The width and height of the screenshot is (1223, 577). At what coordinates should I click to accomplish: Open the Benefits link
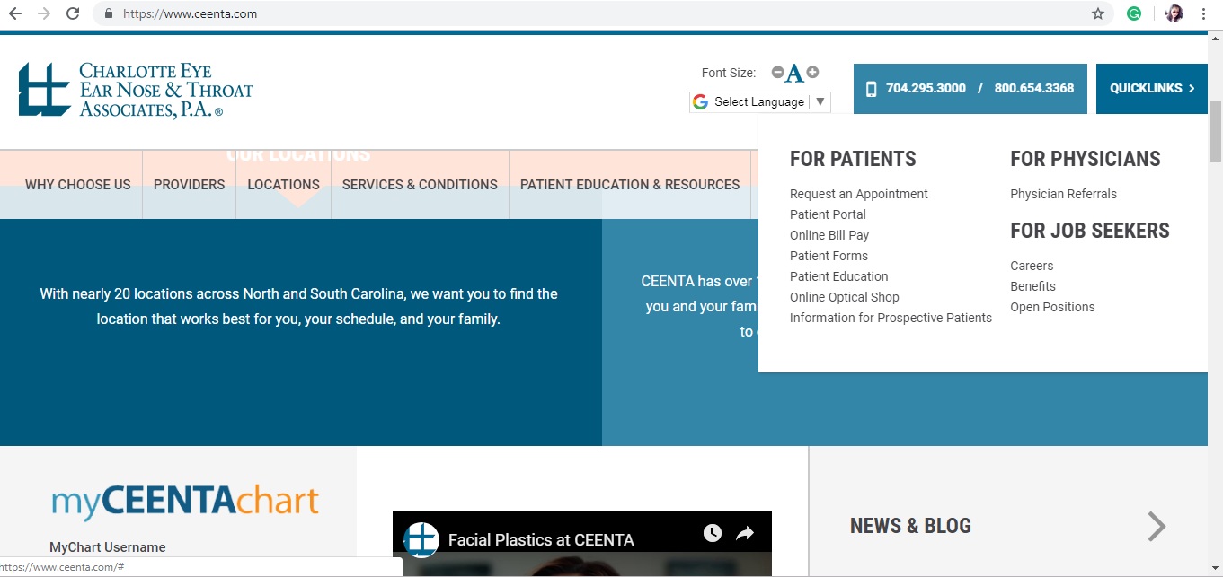coord(1033,286)
